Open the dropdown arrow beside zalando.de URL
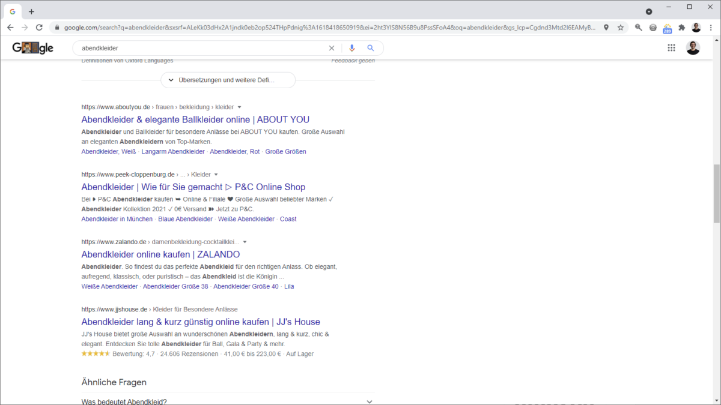Viewport: 721px width, 405px height. 245,242
